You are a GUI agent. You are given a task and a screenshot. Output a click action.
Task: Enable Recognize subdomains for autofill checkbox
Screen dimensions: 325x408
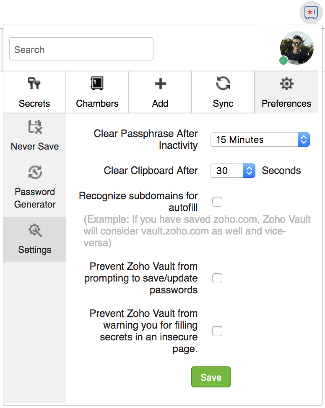[x=217, y=202]
